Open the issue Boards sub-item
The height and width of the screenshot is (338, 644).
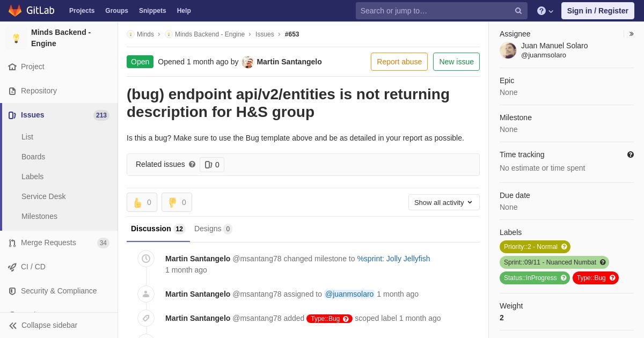click(x=33, y=157)
